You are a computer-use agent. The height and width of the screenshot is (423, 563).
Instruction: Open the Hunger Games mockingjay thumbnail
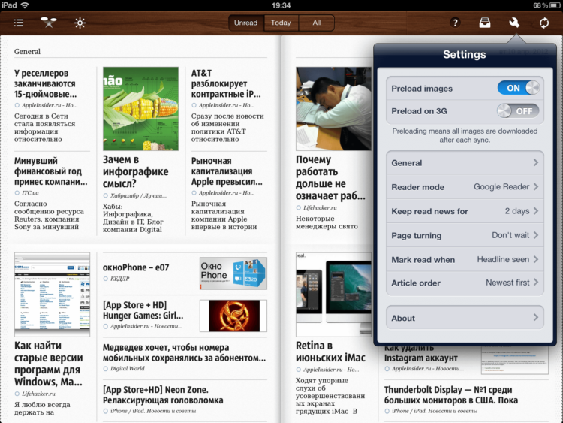point(233,316)
